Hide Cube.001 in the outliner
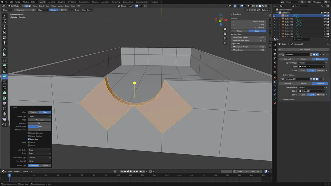Screen dimensions: 331x186 pyautogui.click(x=324, y=19)
